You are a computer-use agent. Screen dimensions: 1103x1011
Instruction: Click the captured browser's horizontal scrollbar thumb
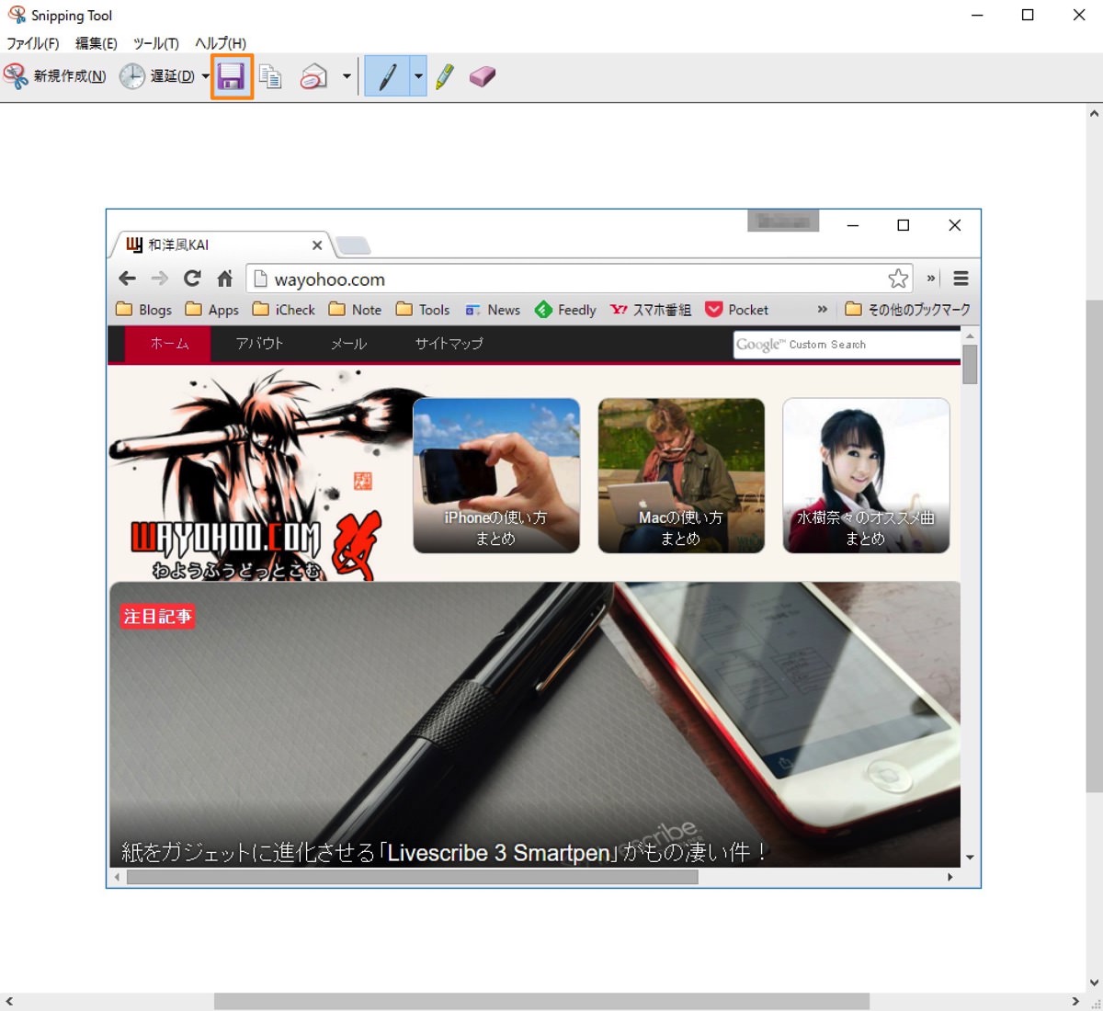click(x=412, y=878)
